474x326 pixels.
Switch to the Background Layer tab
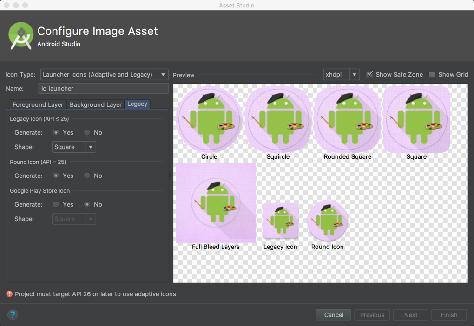coord(96,104)
